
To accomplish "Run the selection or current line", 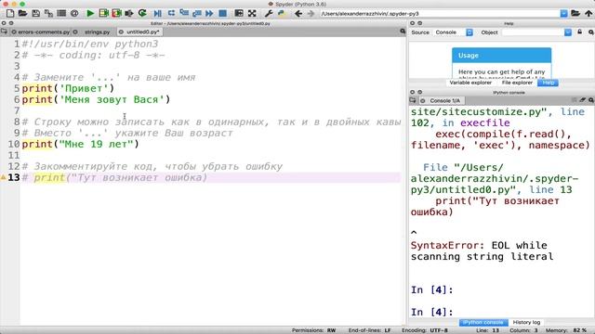I will [129, 14].
